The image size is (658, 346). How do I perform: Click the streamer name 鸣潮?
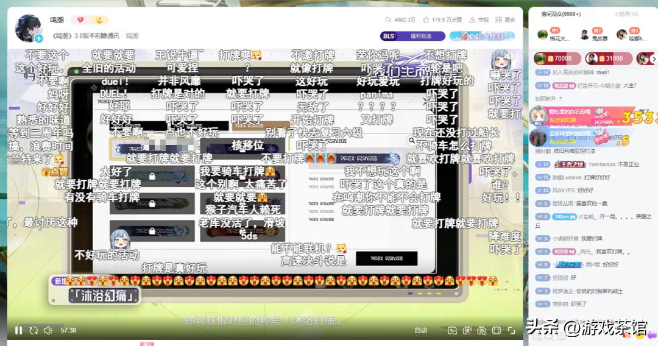pos(57,19)
